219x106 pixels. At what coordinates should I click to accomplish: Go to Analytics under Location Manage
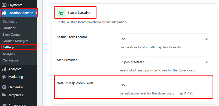pyautogui.click(x=9, y=54)
